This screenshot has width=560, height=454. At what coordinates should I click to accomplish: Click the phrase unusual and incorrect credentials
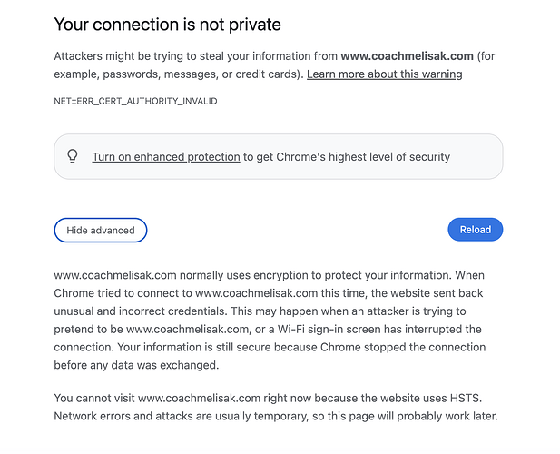[141, 311]
